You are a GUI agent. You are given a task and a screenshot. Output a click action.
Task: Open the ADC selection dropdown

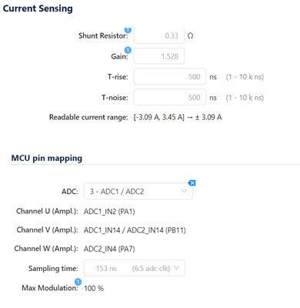click(x=138, y=191)
